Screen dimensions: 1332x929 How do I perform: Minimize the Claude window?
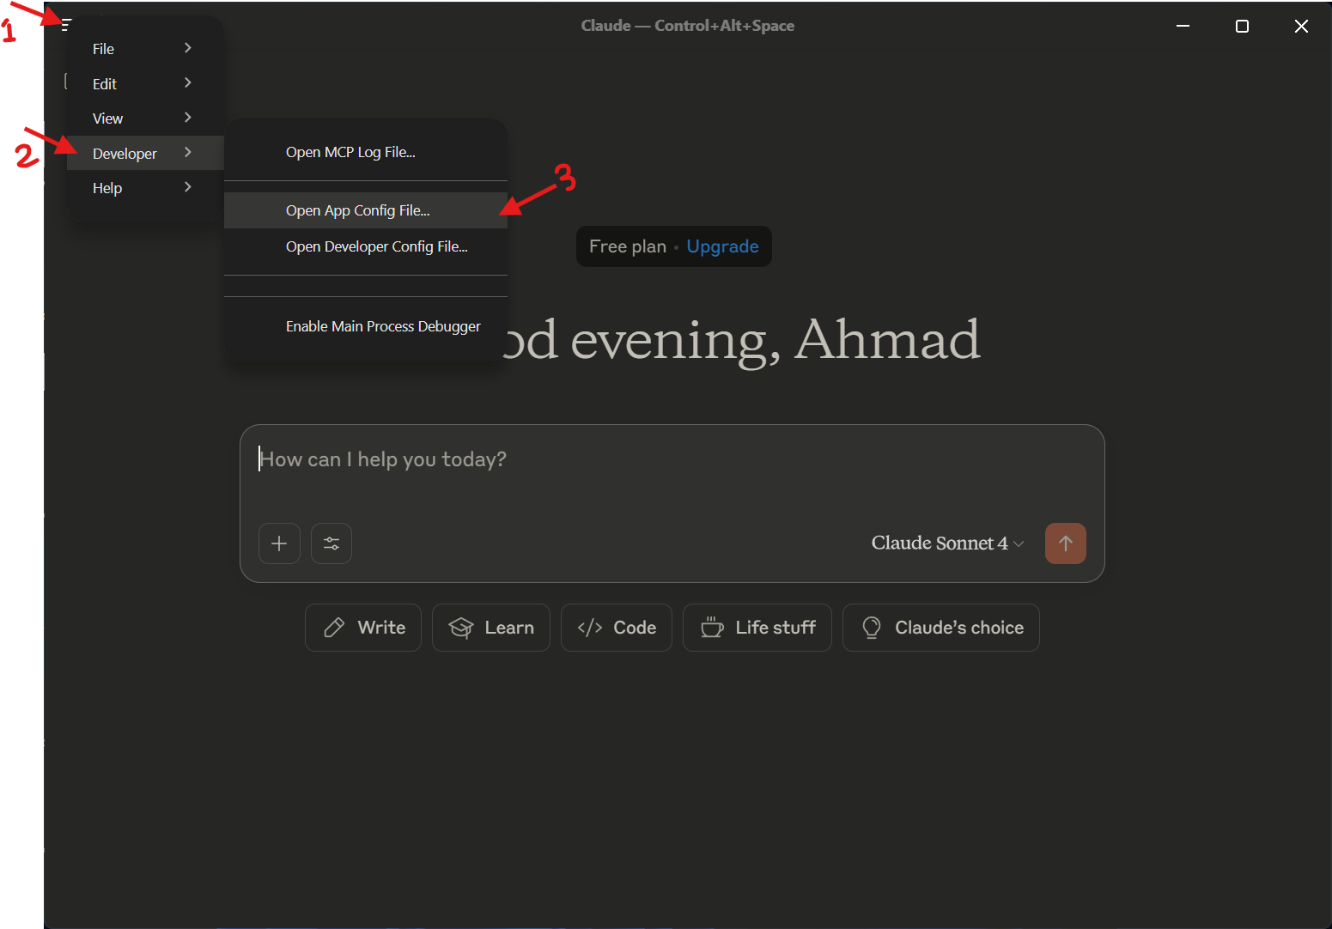[1183, 26]
